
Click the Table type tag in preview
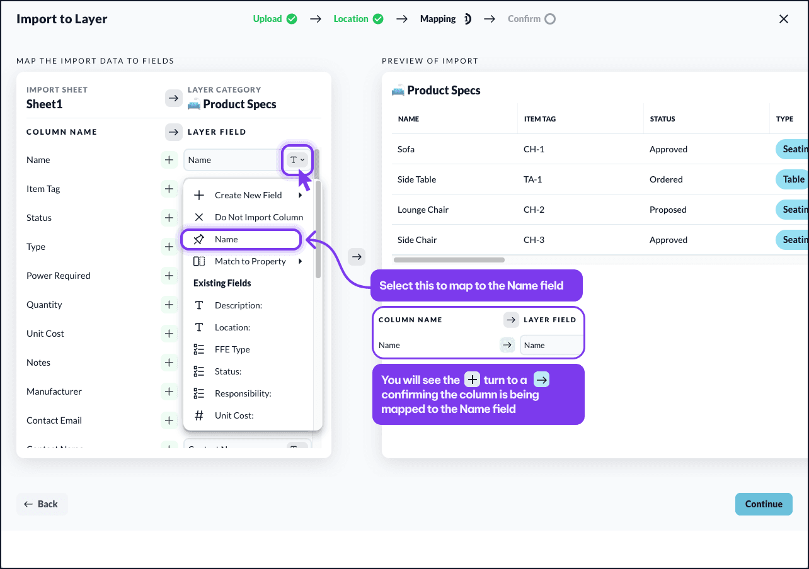tap(792, 179)
